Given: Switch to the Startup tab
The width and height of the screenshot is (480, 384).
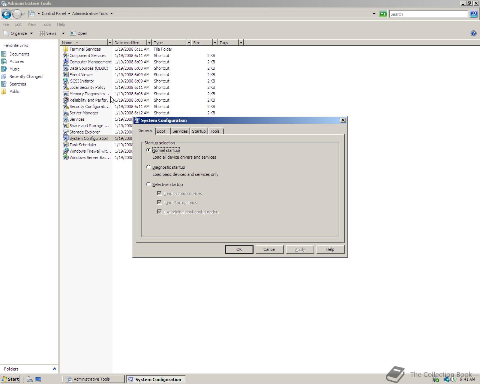Looking at the screenshot, I should coord(199,131).
